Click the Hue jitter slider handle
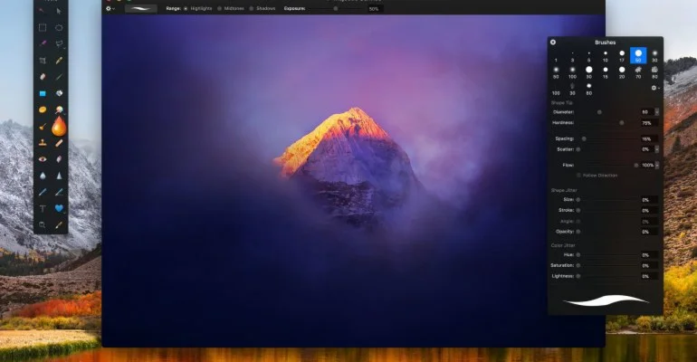The image size is (697, 362). (x=578, y=255)
